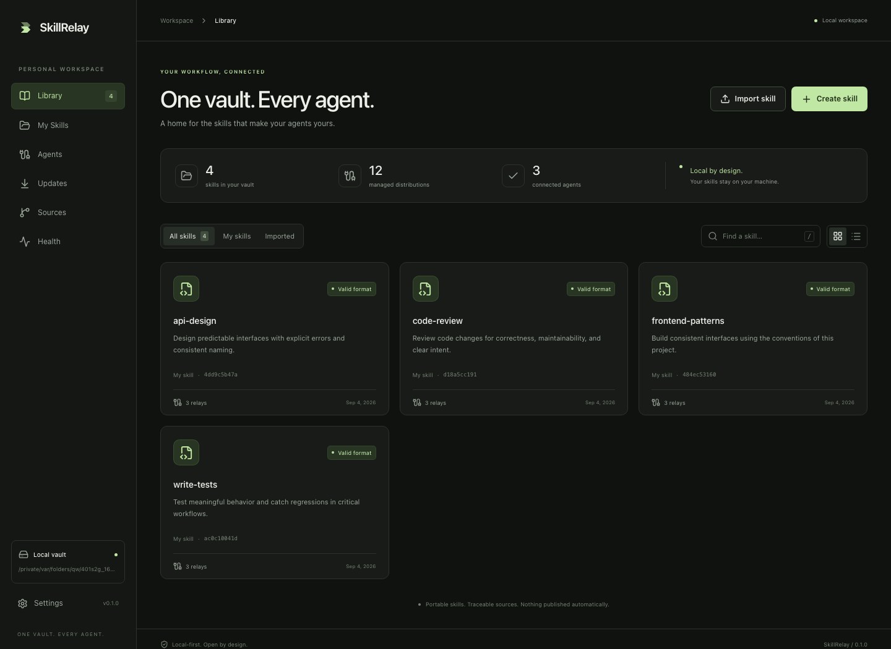
Task: Open the frontend-patterns skill card
Action: tap(753, 339)
